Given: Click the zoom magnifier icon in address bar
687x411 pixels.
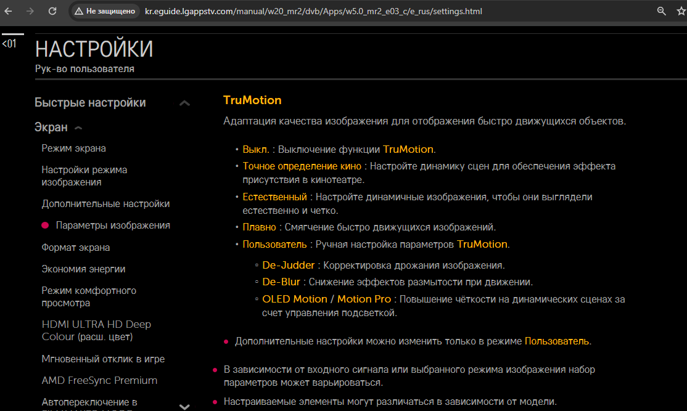Looking at the screenshot, I should pyautogui.click(x=661, y=11).
